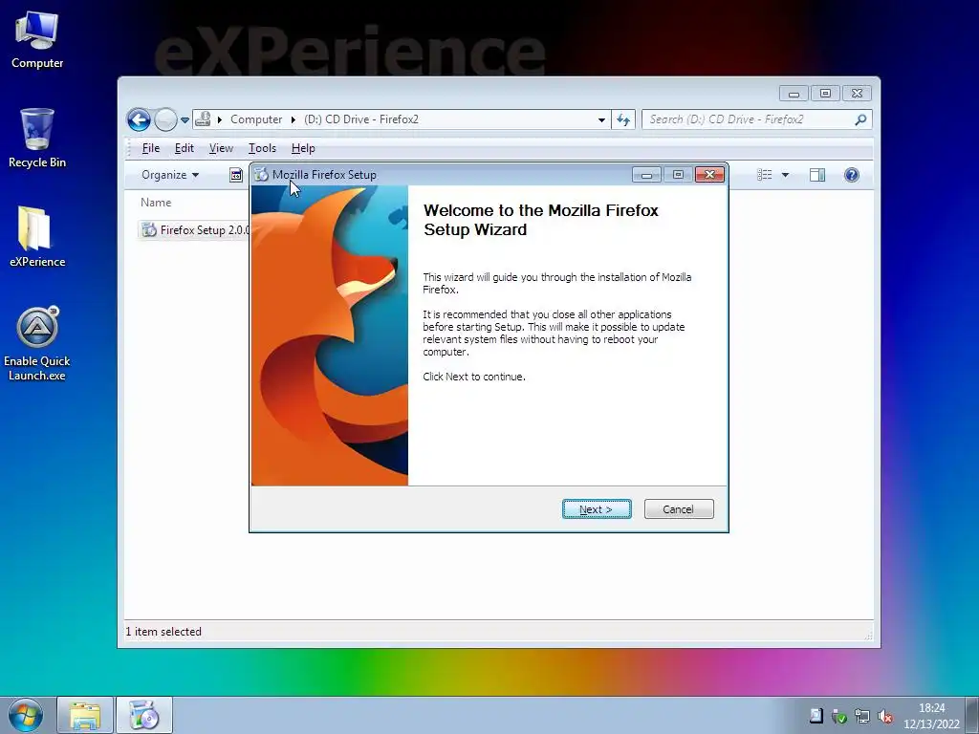Select the eXPerience folder on desktop
The height and width of the screenshot is (734, 979).
tap(37, 238)
